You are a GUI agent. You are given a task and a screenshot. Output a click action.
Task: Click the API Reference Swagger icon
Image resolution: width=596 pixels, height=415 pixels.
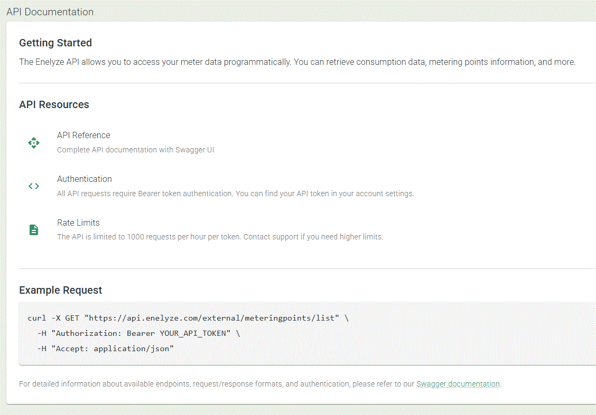(x=34, y=142)
